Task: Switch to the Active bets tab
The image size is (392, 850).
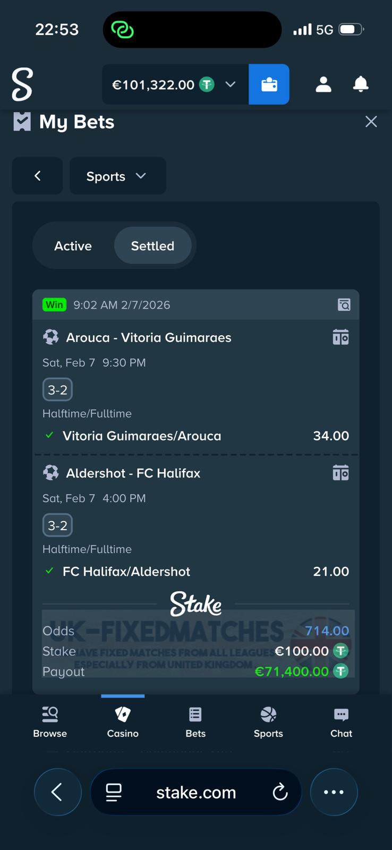Action: click(72, 245)
